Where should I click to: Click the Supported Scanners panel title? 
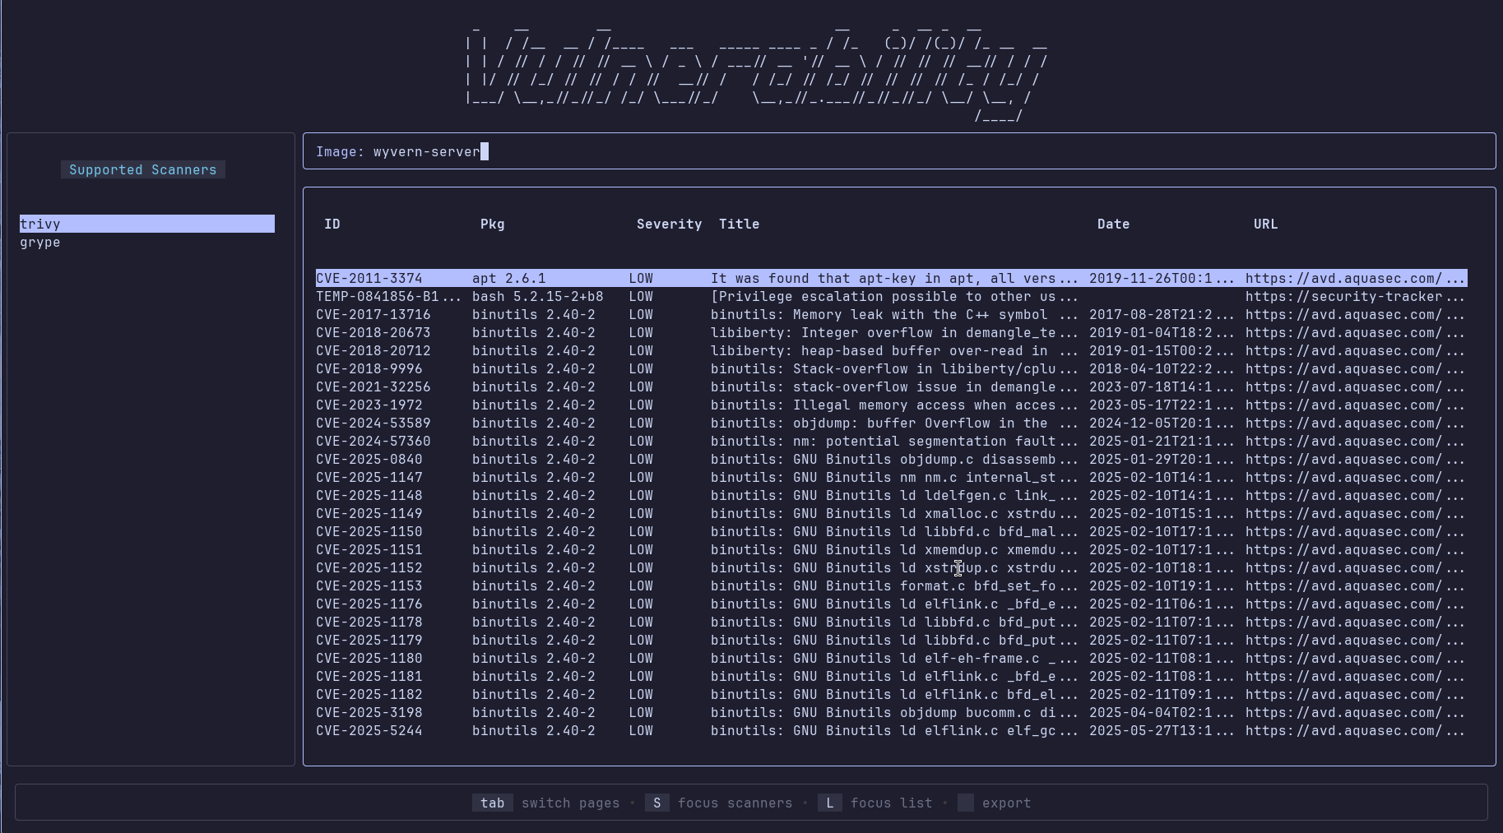coord(142,169)
